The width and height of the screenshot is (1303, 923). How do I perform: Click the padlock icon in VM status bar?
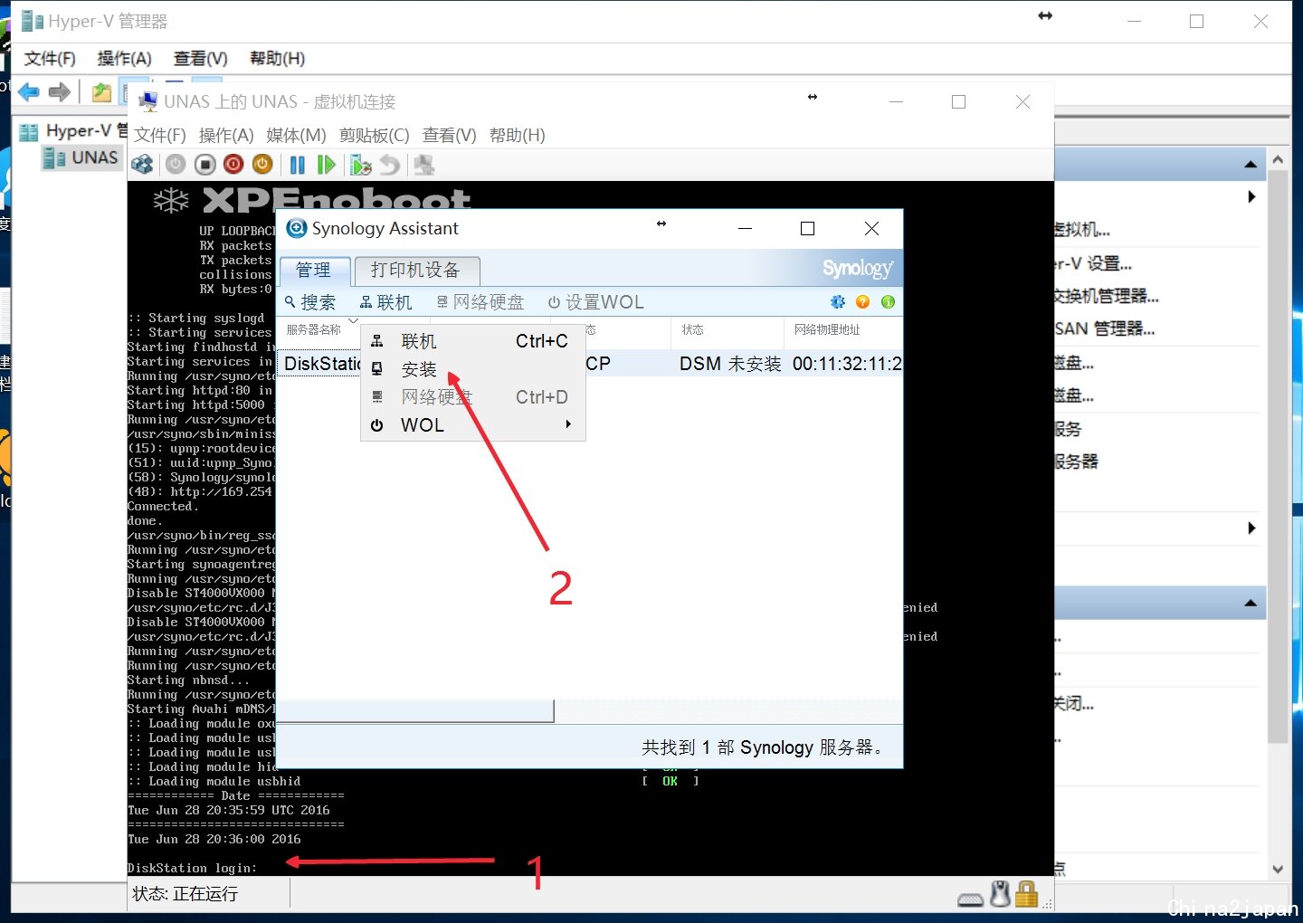coord(1026,893)
